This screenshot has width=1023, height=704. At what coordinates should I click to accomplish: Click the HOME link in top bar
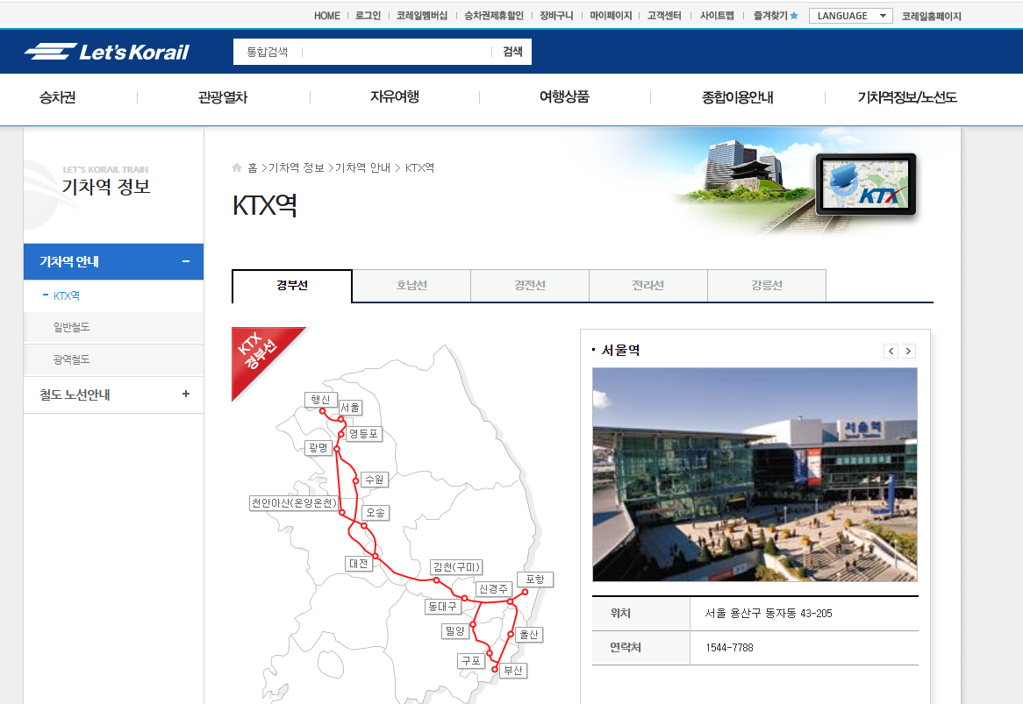(327, 16)
